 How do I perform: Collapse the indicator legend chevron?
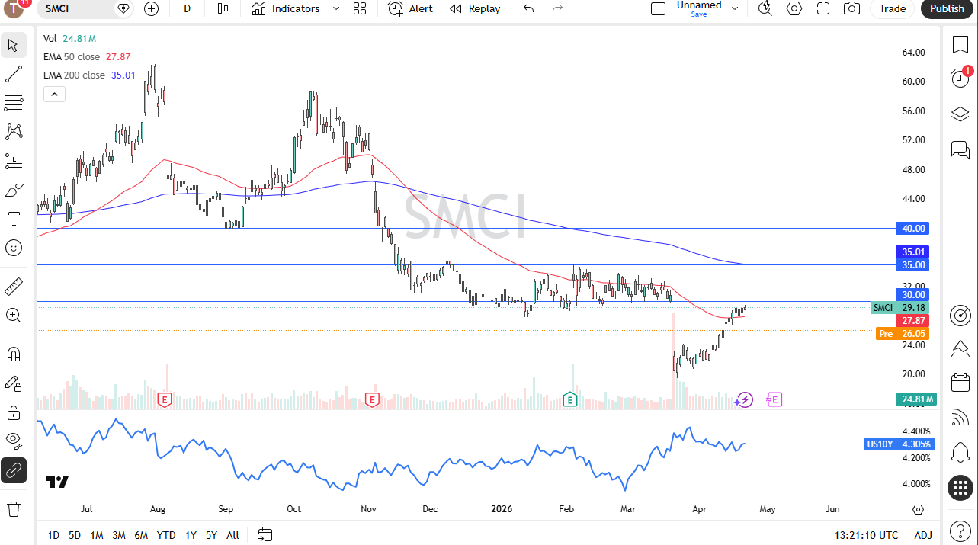(x=54, y=95)
